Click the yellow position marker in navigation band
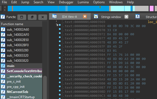The image size is (157, 99). tap(100, 7)
